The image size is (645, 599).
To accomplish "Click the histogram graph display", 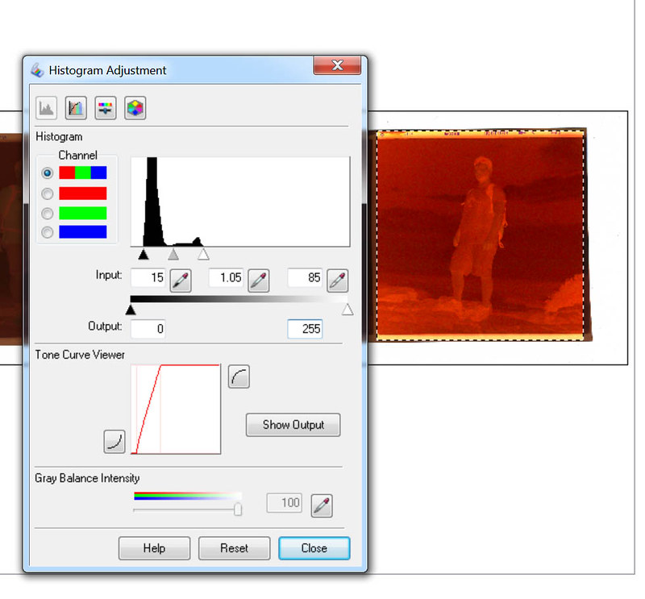I will [240, 202].
